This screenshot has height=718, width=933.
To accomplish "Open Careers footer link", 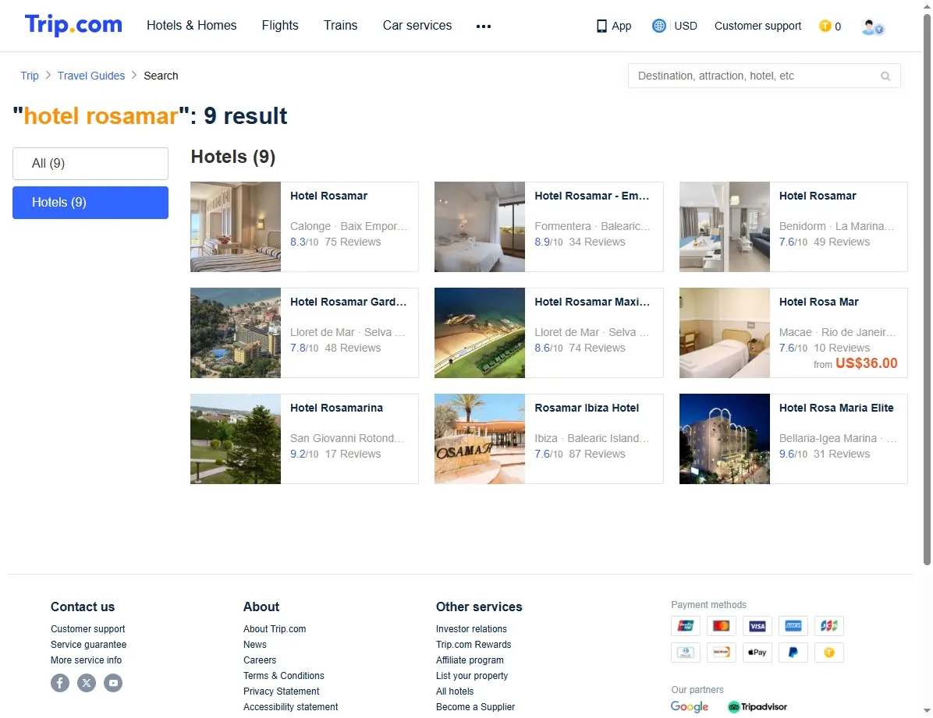I will coord(260,660).
